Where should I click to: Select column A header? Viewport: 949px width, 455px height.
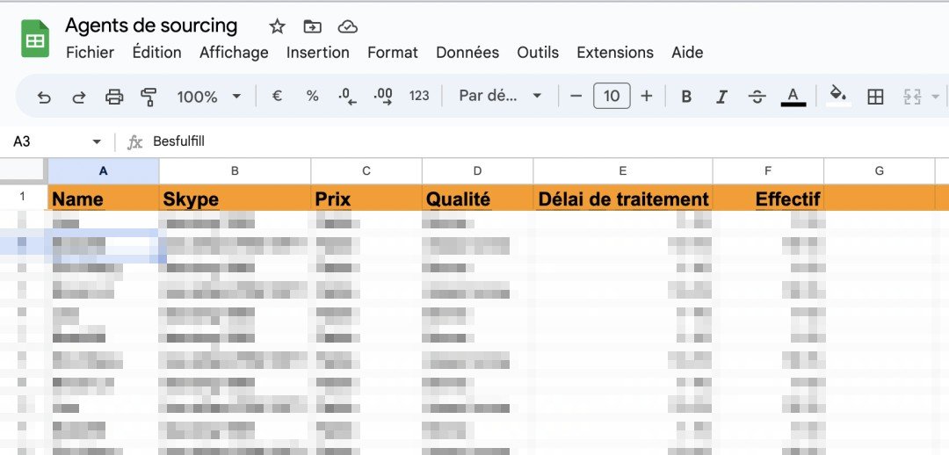point(104,171)
